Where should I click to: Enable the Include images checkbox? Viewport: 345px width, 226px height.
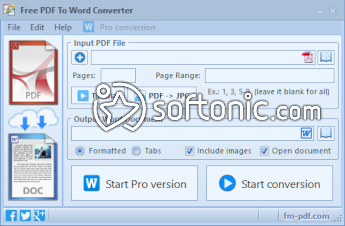(189, 151)
